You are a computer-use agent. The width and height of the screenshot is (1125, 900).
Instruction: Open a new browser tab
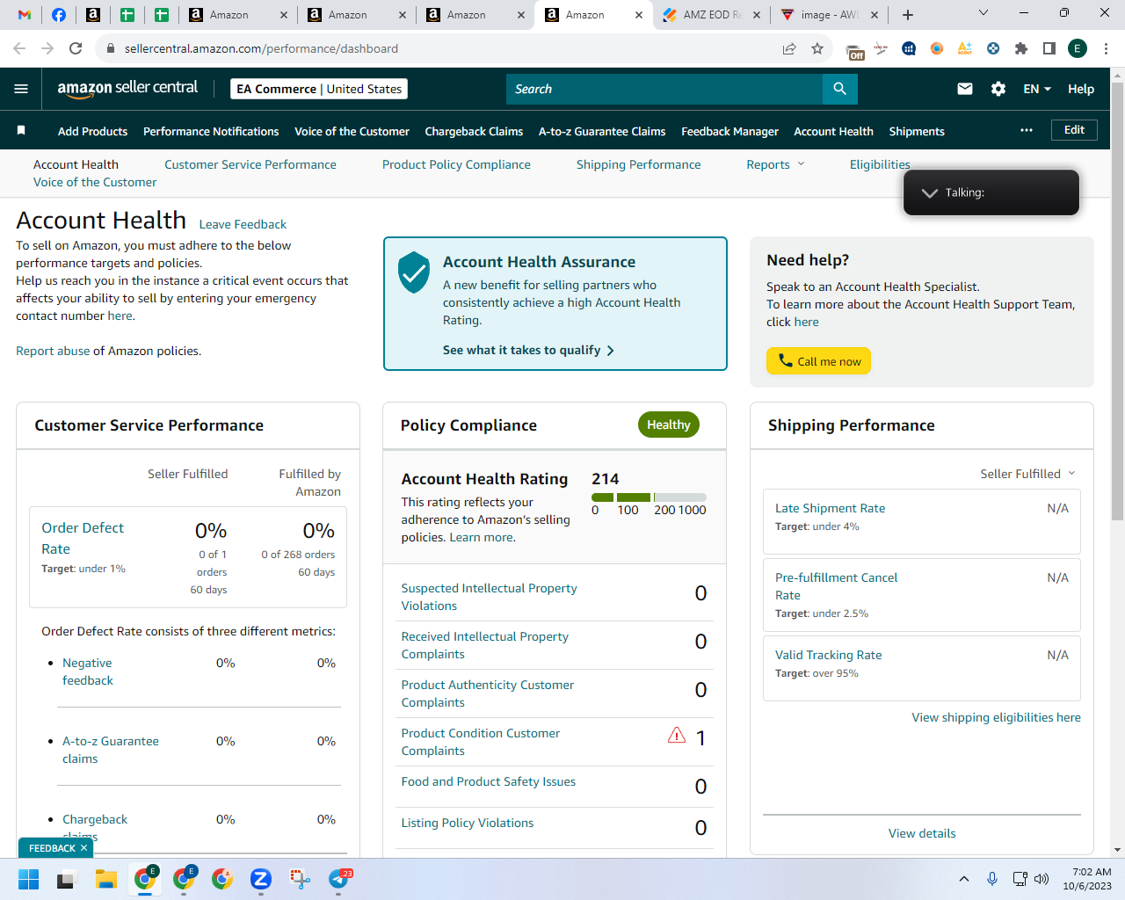pyautogui.click(x=908, y=15)
